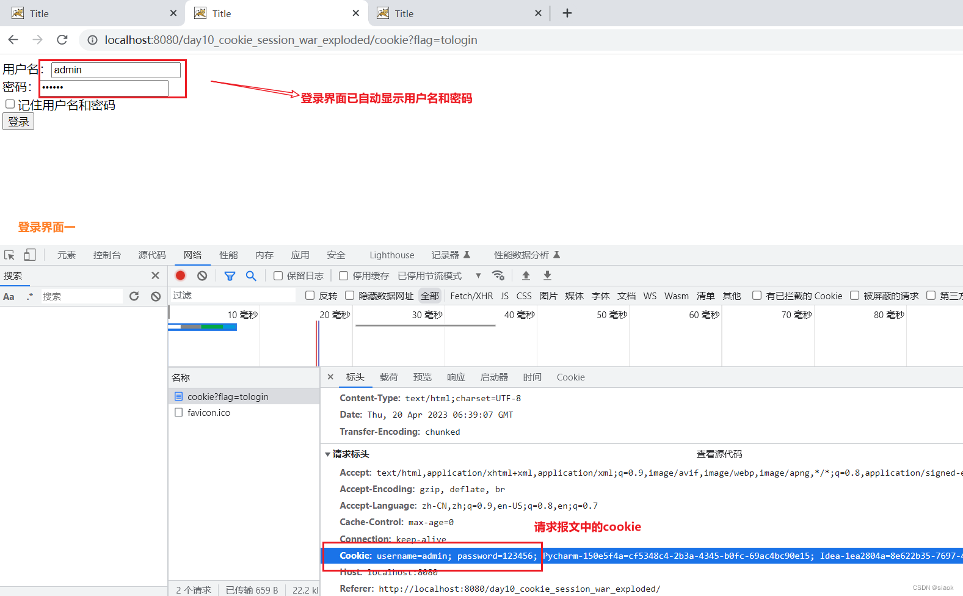Click the red record network log button

click(180, 275)
